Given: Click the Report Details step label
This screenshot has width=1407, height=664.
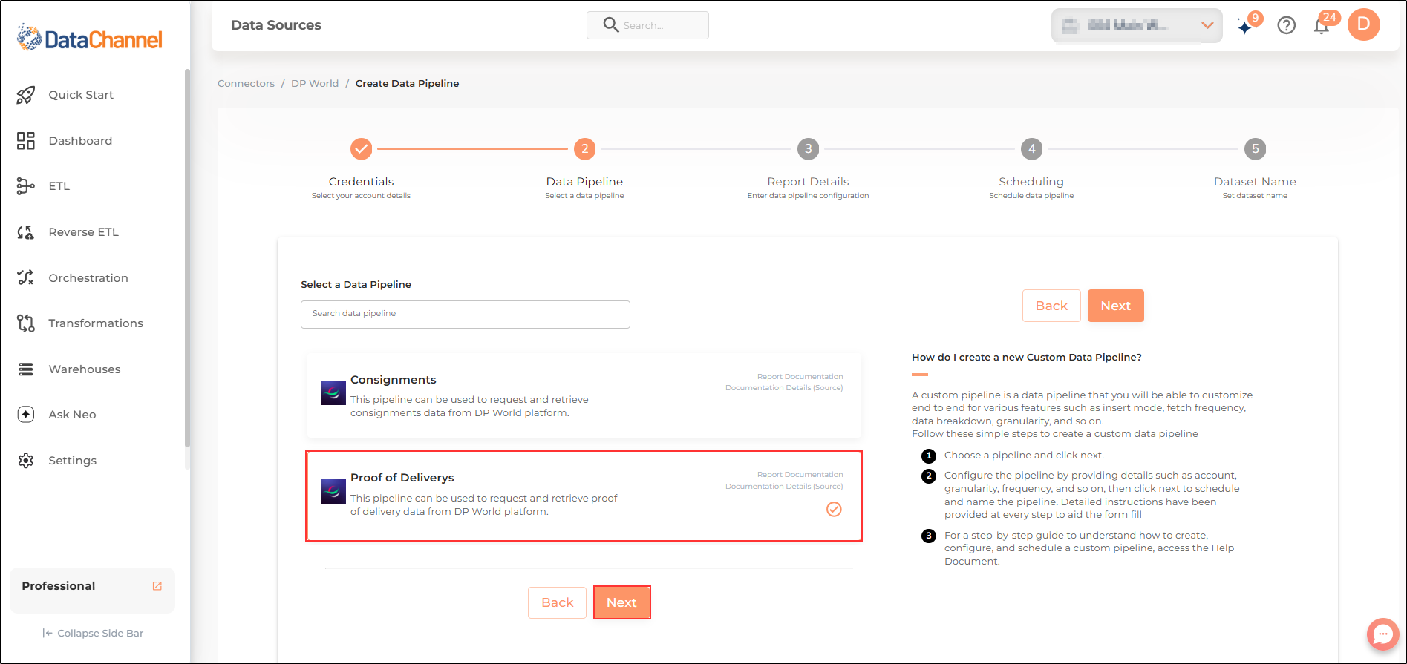Looking at the screenshot, I should [808, 182].
